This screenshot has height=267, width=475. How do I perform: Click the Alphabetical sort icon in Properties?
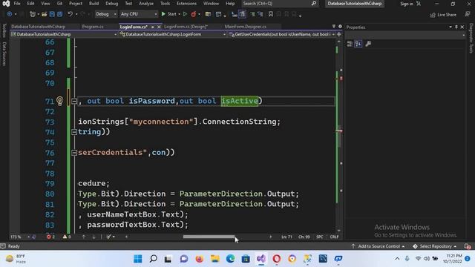[358, 44]
